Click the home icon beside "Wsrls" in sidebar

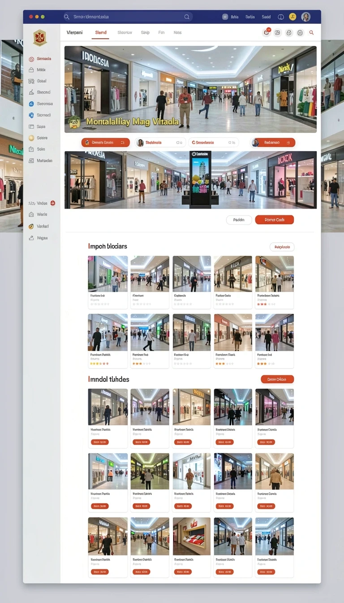(31, 214)
